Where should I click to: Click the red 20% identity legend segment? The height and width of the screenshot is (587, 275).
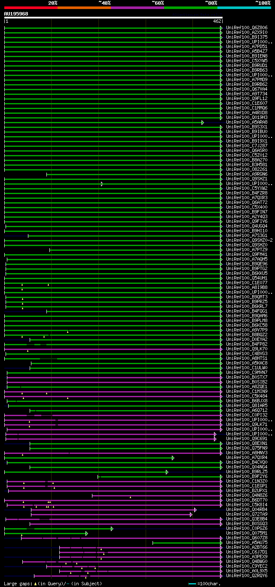31,8
